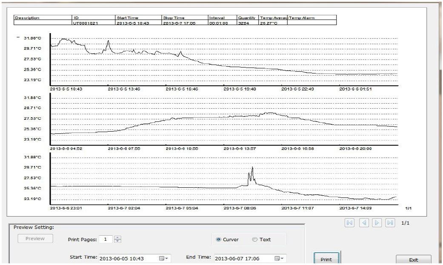The width and height of the screenshot is (443, 265).
Task: Click the Exit button
Action: click(x=413, y=259)
